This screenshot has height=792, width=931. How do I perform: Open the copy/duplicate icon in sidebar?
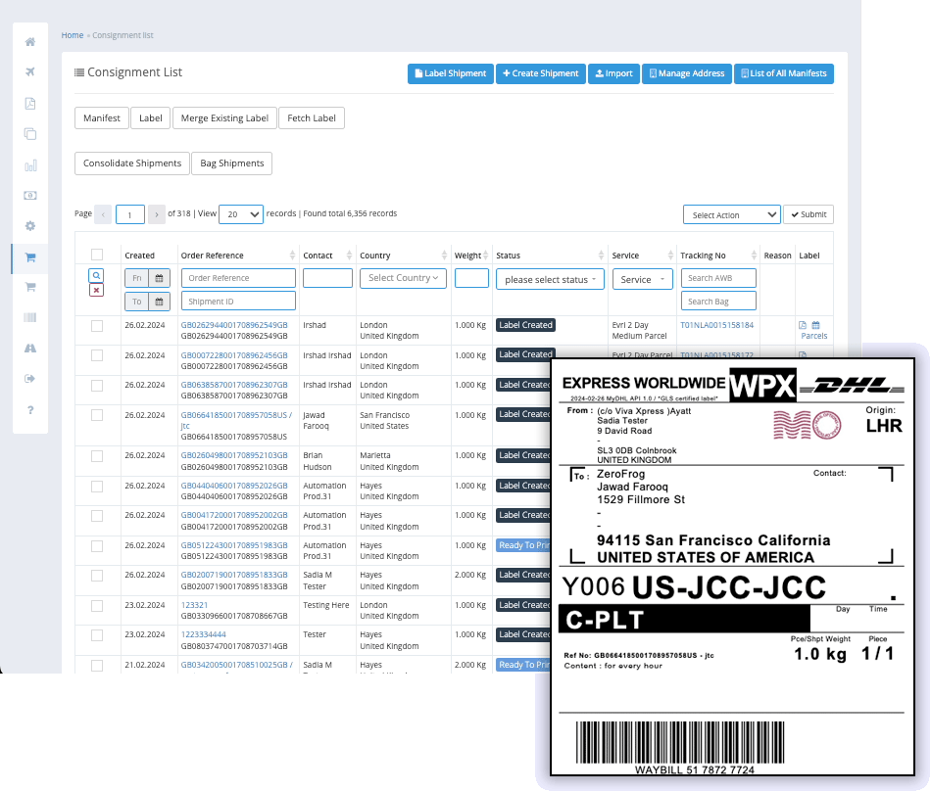tap(30, 134)
